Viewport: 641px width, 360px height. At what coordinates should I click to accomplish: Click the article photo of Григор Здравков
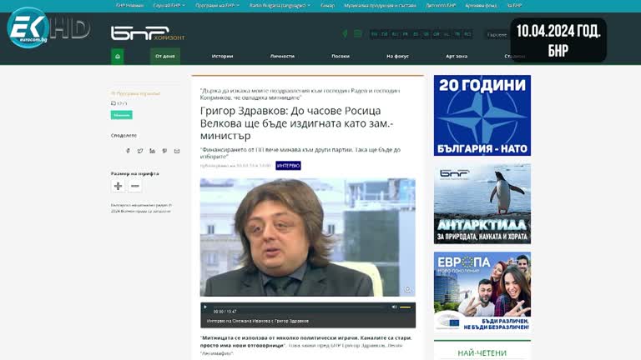[x=308, y=237]
